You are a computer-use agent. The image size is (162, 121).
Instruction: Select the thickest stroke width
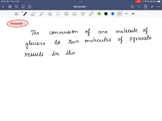pyautogui.click(x=133, y=14)
